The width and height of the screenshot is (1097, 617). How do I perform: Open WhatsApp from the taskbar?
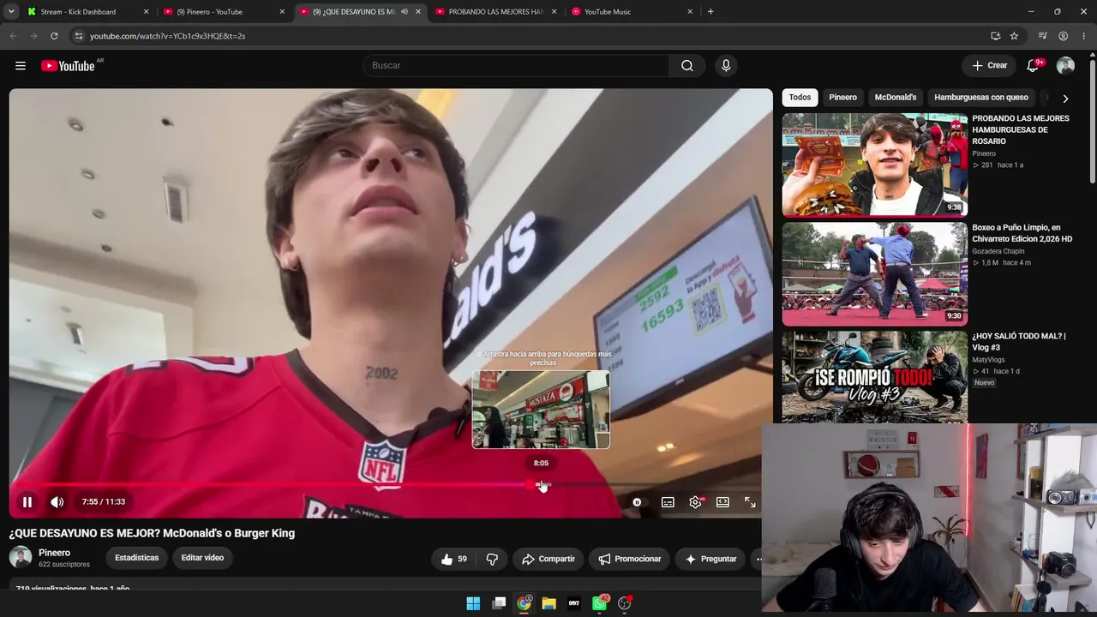[600, 603]
